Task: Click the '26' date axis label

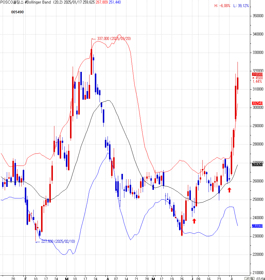Action: [182, 279]
